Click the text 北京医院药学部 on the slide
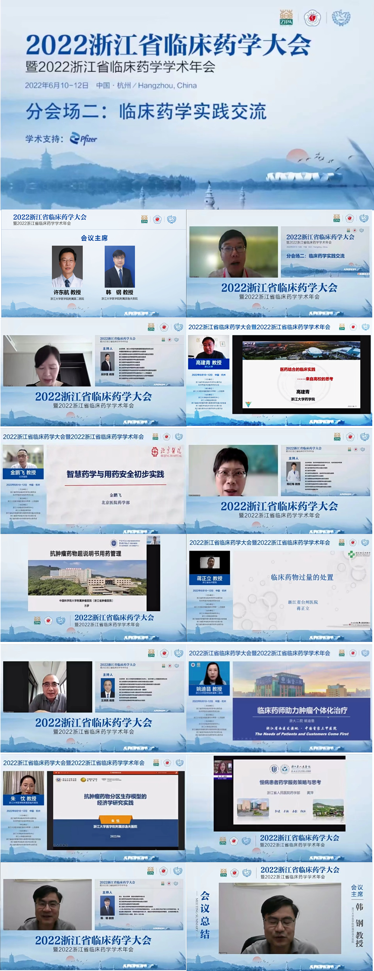Viewport: 374px width, 971px height. tap(115, 502)
